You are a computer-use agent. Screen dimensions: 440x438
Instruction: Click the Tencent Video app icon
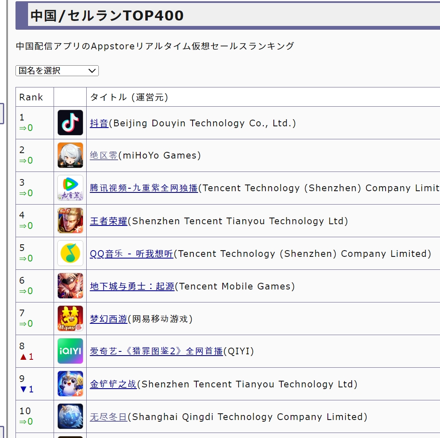(x=70, y=188)
